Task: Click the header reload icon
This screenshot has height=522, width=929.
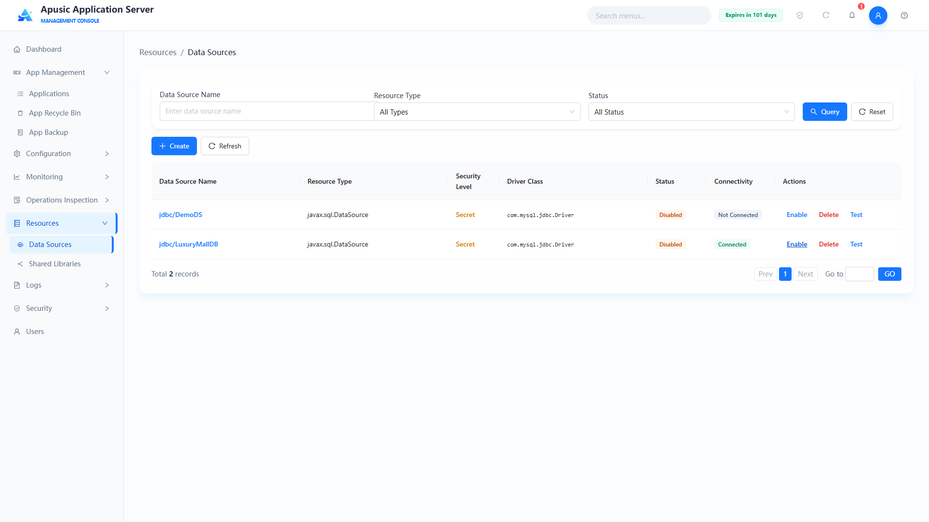Action: point(826,15)
